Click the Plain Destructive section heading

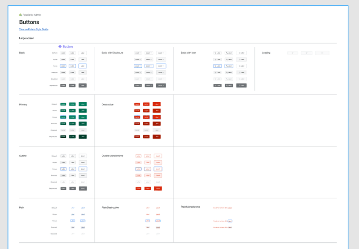coord(110,208)
